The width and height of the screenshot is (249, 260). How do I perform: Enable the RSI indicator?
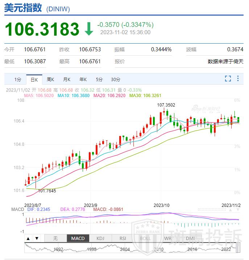[123, 239]
